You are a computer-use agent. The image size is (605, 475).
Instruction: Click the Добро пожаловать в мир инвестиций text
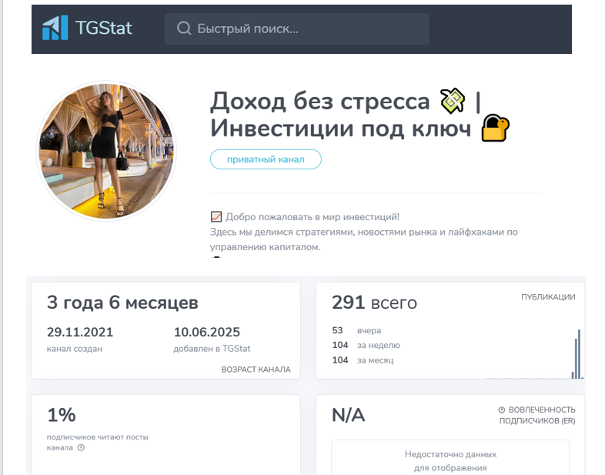coord(313,217)
